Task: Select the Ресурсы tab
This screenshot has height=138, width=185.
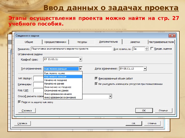Action: (82, 42)
